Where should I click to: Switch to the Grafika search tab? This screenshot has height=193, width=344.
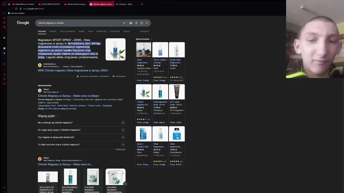click(81, 31)
